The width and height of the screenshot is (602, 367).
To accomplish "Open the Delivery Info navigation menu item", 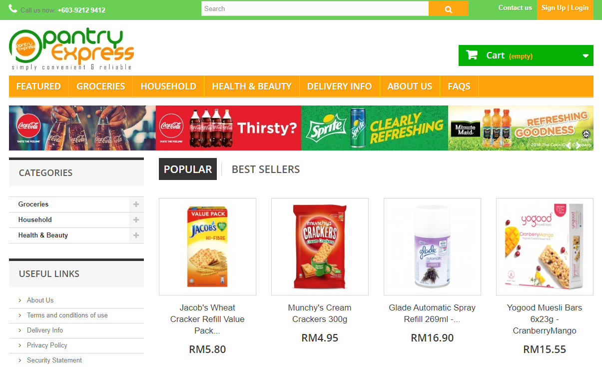I will [x=339, y=86].
